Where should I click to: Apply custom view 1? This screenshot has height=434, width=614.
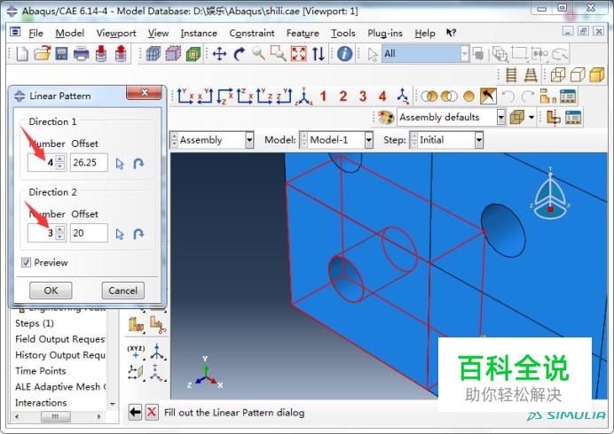click(x=323, y=97)
